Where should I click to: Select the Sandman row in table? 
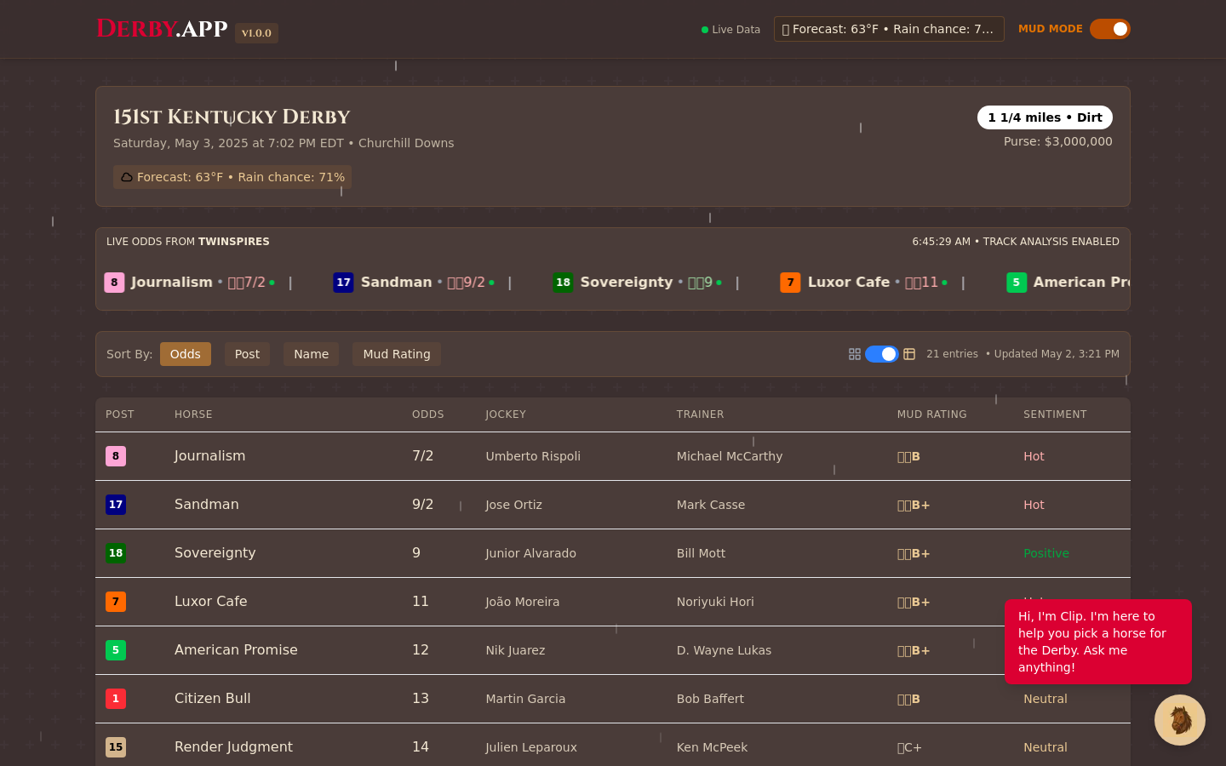[x=613, y=505]
